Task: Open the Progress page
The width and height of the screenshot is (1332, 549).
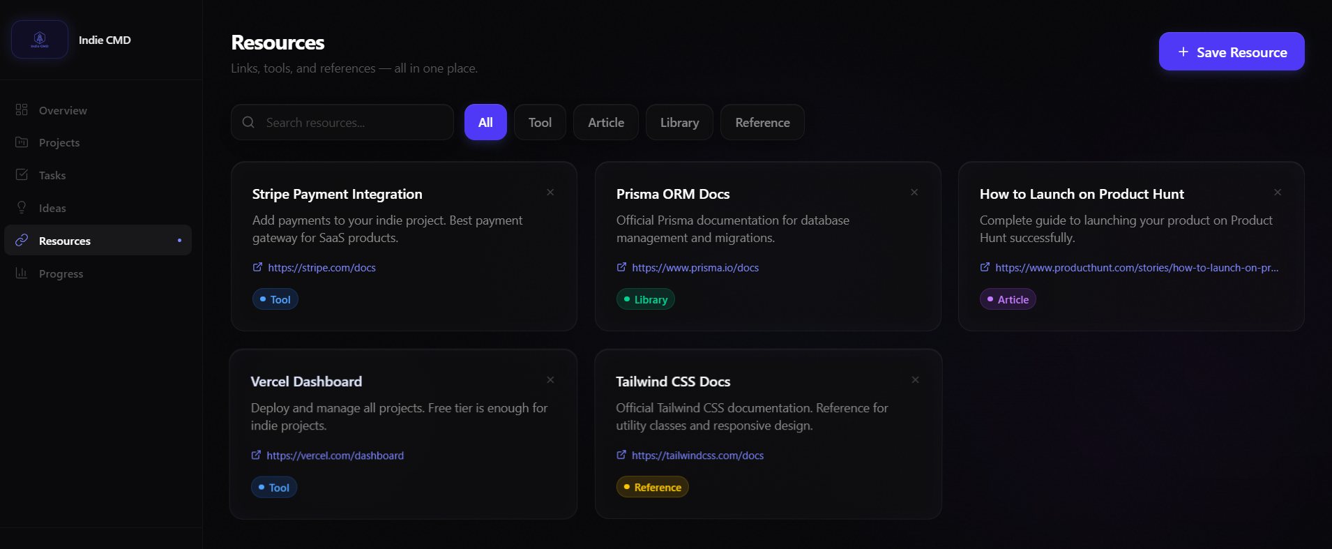Action: tap(98, 273)
